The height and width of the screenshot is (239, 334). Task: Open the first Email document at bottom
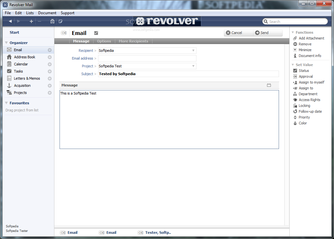tap(69, 233)
